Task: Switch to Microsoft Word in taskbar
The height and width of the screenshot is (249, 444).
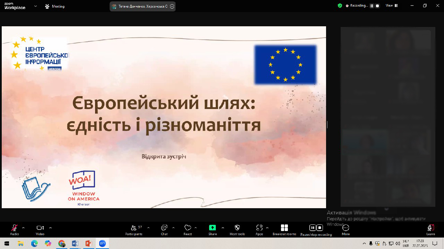Action: 75,243
